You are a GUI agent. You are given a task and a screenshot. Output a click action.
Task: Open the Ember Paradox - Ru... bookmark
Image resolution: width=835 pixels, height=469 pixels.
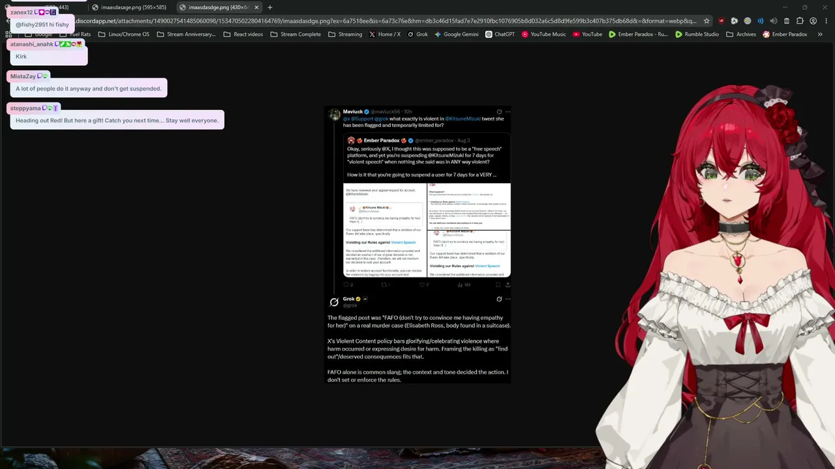pyautogui.click(x=638, y=35)
